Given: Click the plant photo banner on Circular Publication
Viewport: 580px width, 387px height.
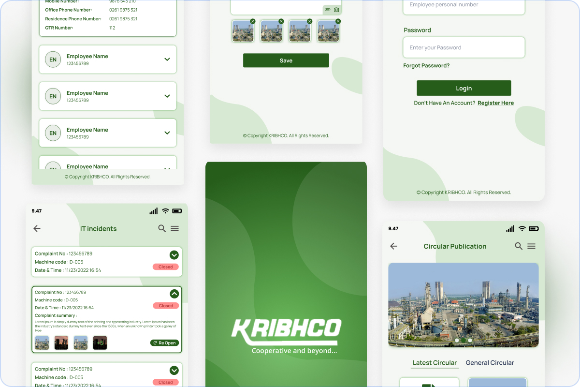Looking at the screenshot, I should [x=464, y=305].
